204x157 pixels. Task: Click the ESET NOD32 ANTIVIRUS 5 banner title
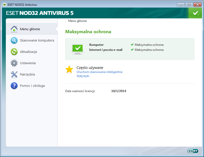coord(40,13)
